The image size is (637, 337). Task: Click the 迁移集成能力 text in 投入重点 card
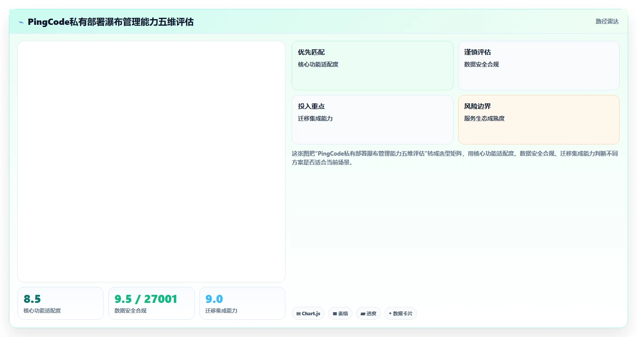pyautogui.click(x=315, y=118)
